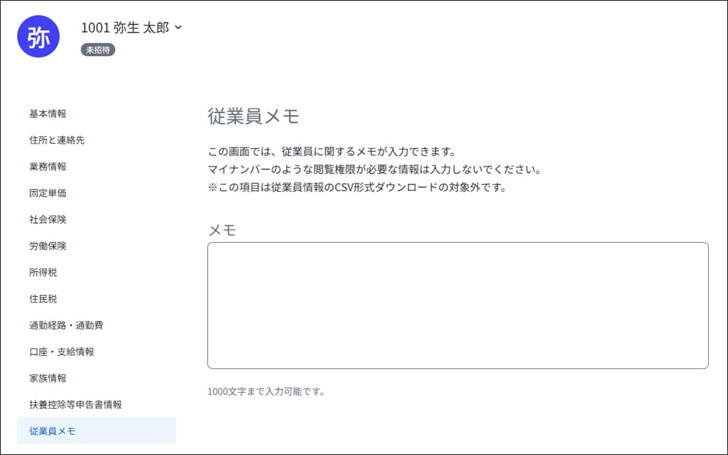The image size is (728, 455).
Task: Click the employee name 1001 弥生 太郎
Action: point(125,28)
